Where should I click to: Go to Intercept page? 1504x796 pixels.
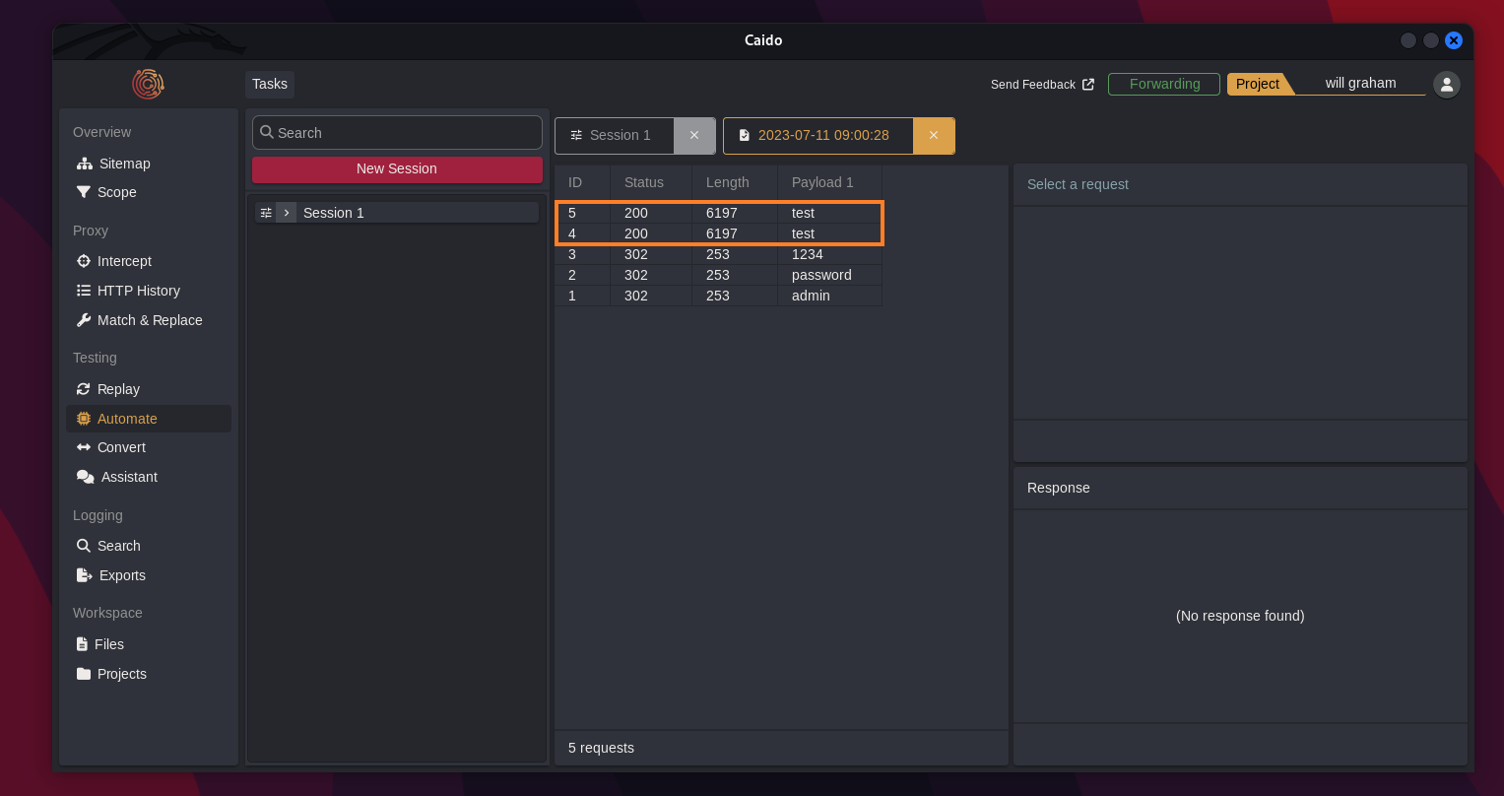149,261
